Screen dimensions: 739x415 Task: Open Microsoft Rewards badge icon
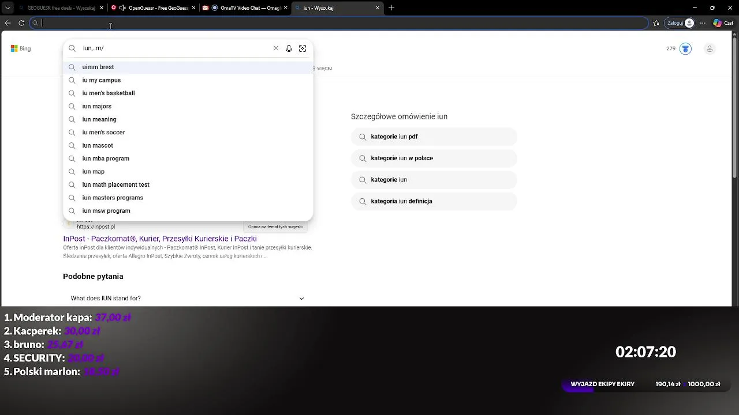(x=685, y=49)
